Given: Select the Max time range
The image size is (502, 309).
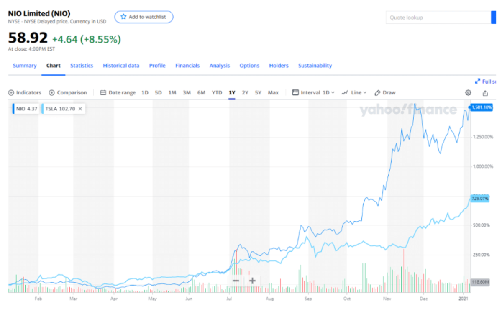Looking at the screenshot, I should coord(273,93).
